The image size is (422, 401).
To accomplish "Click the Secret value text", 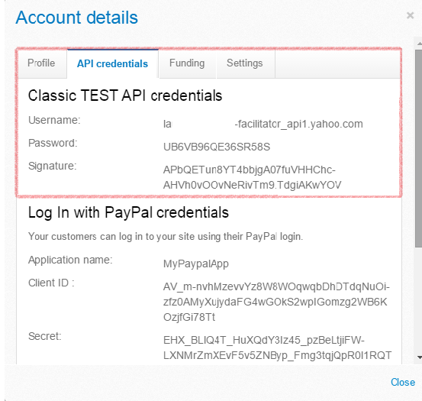I will [x=277, y=348].
